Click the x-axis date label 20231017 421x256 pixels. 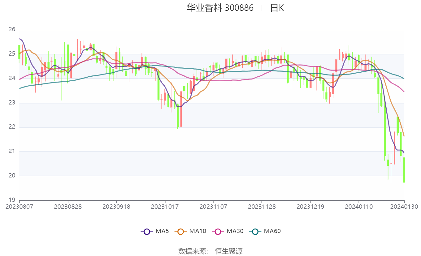point(165,207)
